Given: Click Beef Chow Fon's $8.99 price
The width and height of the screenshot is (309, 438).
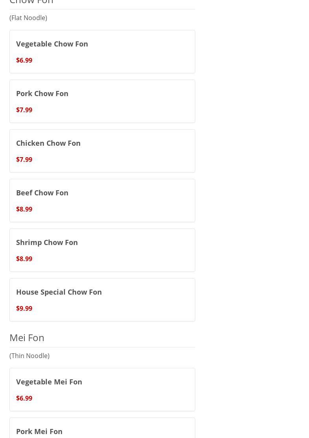Looking at the screenshot, I should [x=24, y=209].
